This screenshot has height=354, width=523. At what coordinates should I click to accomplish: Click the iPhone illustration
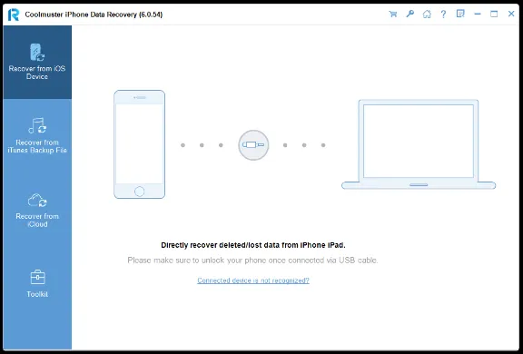[140, 144]
